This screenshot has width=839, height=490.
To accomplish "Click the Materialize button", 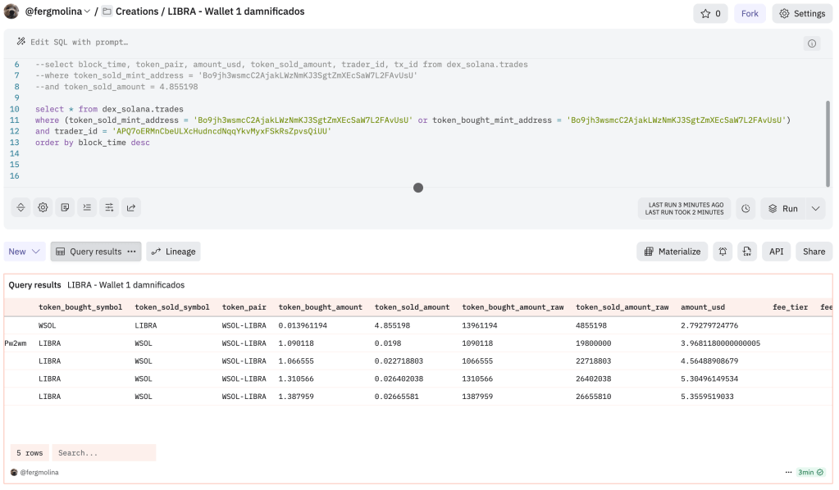I will click(x=673, y=252).
